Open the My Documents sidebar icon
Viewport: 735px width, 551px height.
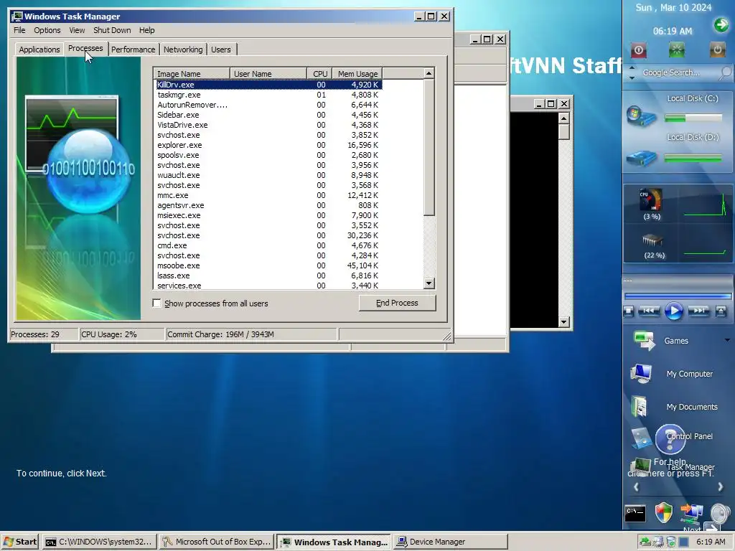[x=639, y=406]
